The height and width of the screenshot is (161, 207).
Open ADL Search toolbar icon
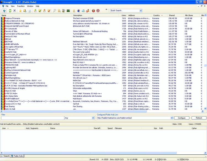tap(59, 11)
